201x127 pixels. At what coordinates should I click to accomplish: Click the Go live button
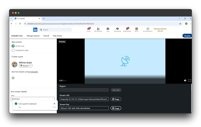(187, 36)
